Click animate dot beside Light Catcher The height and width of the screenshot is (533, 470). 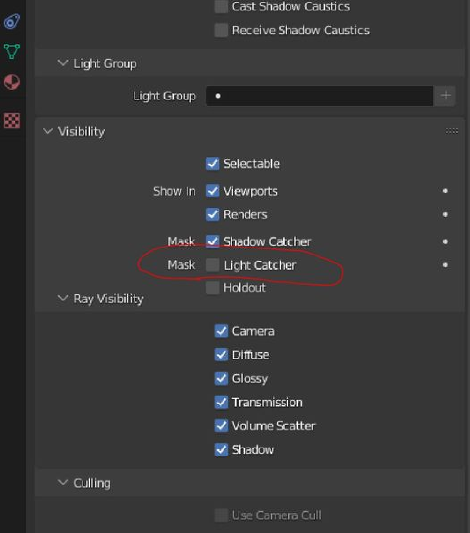pos(445,265)
